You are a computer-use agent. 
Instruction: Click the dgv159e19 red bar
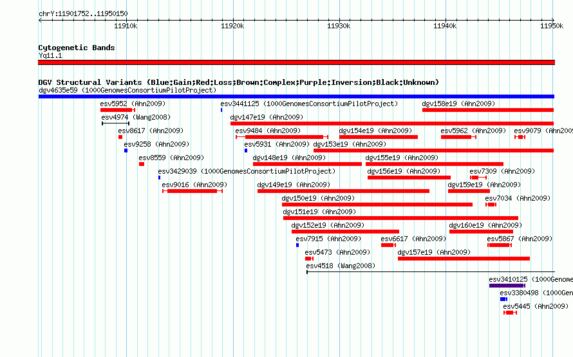(469, 191)
